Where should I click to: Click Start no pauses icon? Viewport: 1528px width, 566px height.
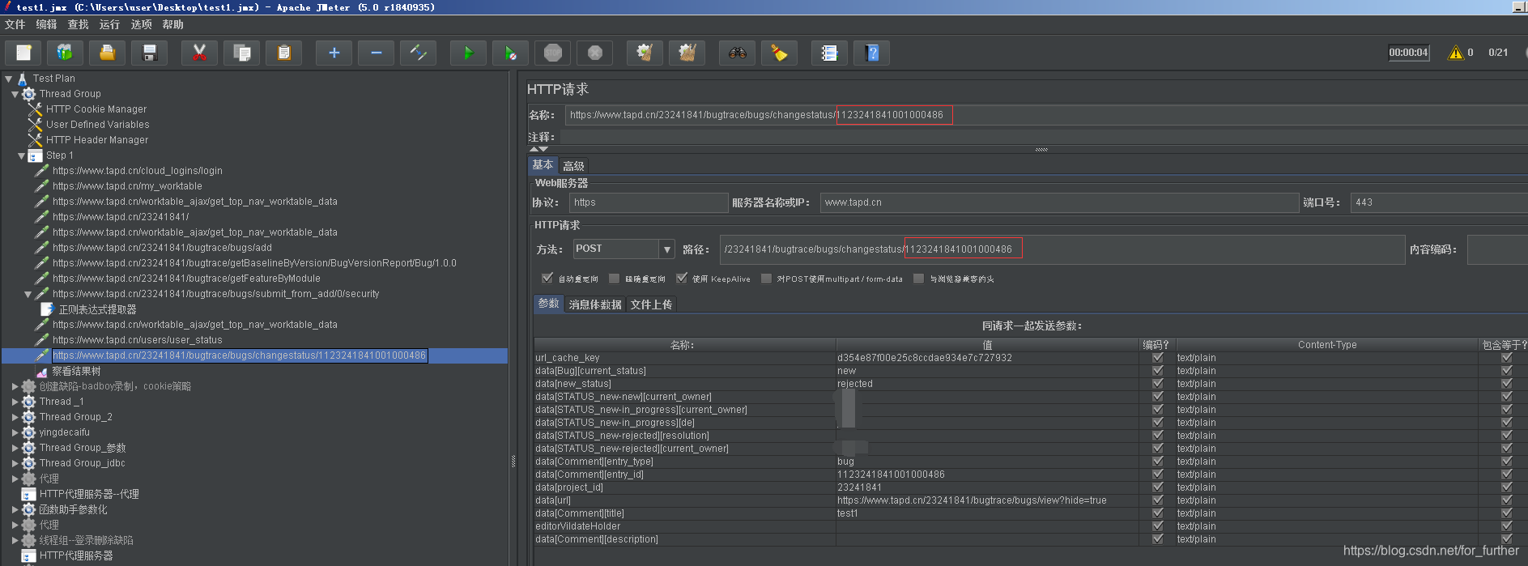[x=510, y=53]
